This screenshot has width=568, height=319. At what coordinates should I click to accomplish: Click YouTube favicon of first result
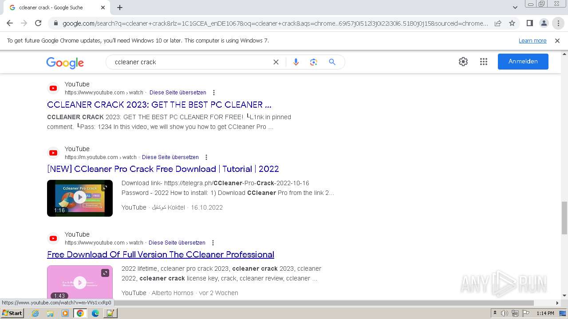pyautogui.click(x=53, y=88)
